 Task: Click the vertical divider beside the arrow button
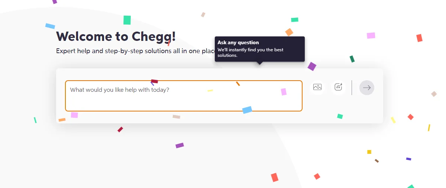352,88
